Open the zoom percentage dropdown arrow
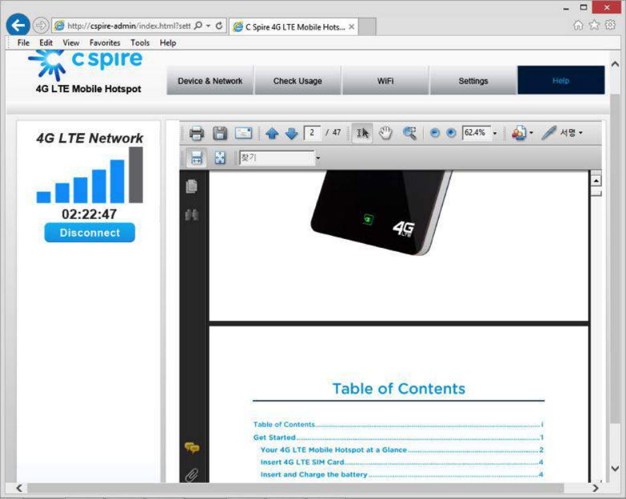The height and width of the screenshot is (499, 626). (x=494, y=133)
